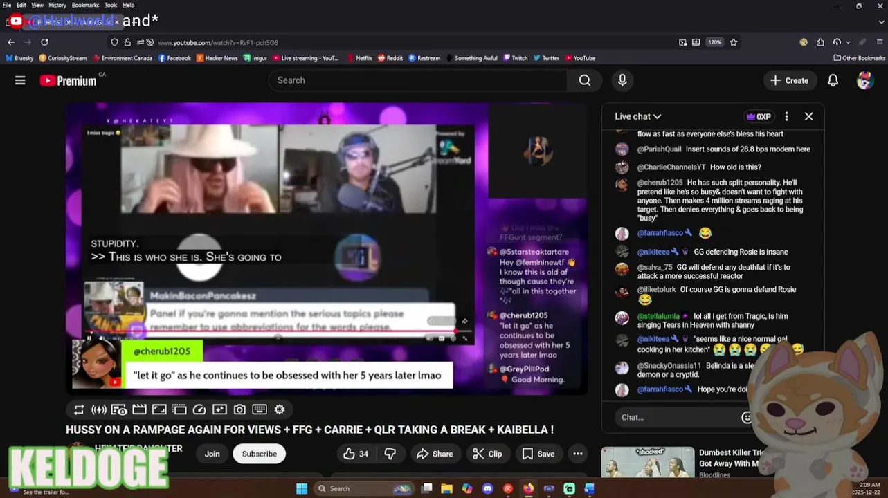Like the video with thumbs up
Viewport: 888px width, 498px height.
tap(356, 454)
